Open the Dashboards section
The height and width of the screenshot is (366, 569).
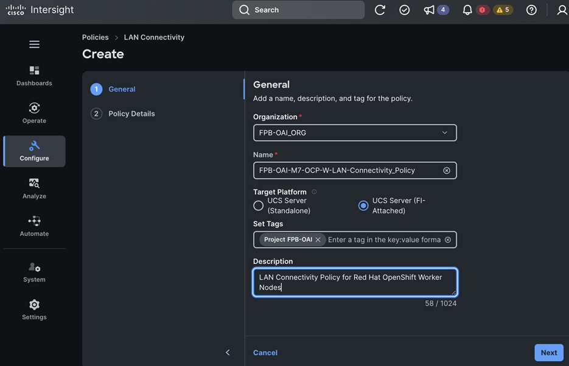pyautogui.click(x=34, y=76)
